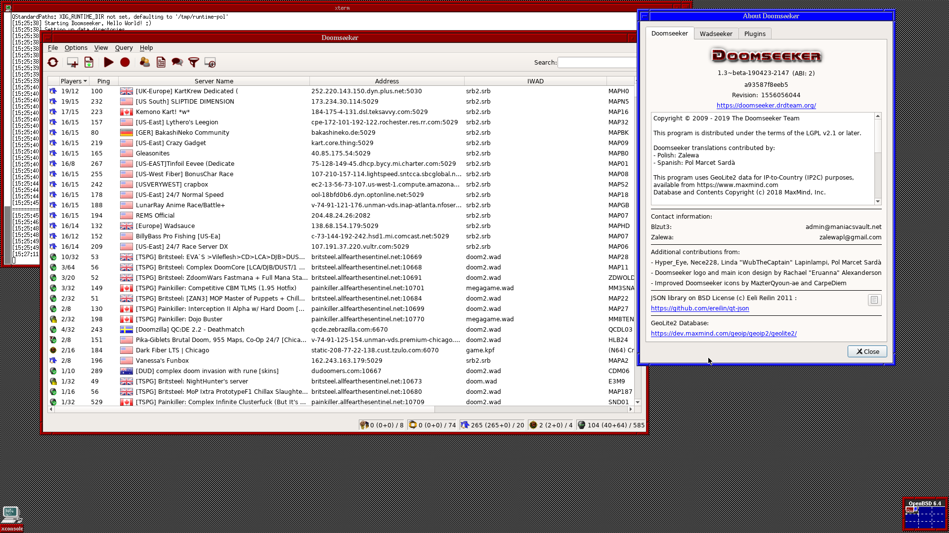Open the doomseeker.drdteam.org link

(x=766, y=106)
